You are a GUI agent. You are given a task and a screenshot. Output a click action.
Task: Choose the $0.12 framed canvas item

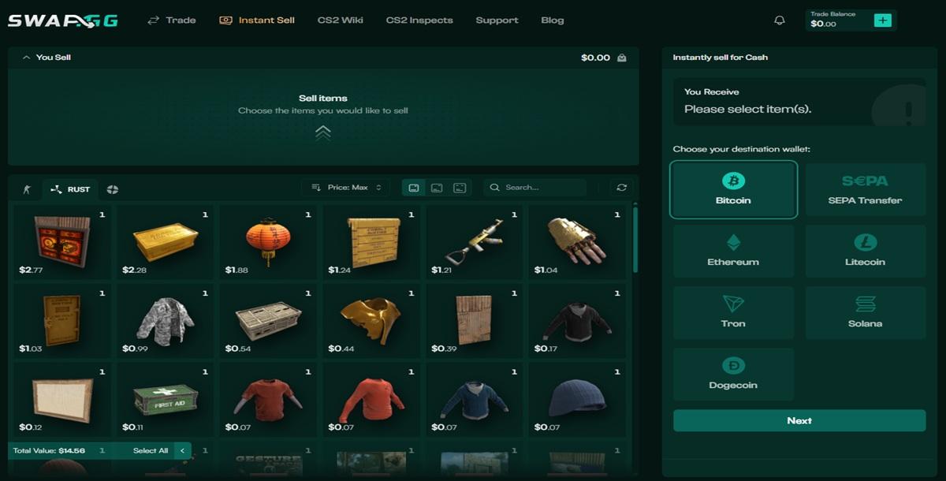tap(62, 400)
